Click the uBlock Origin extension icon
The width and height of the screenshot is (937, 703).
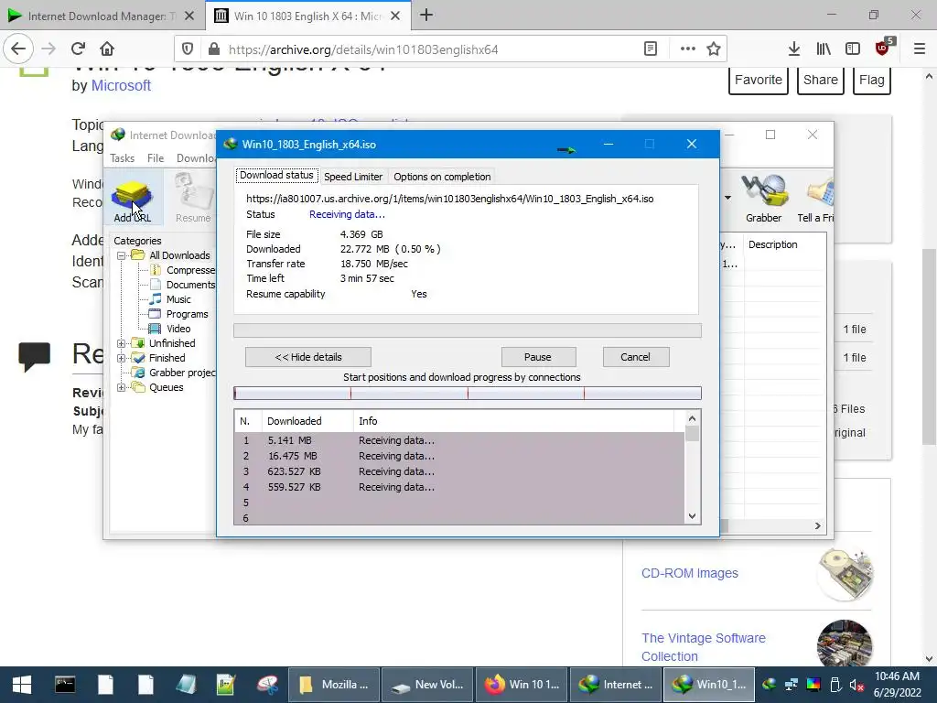pos(883,48)
